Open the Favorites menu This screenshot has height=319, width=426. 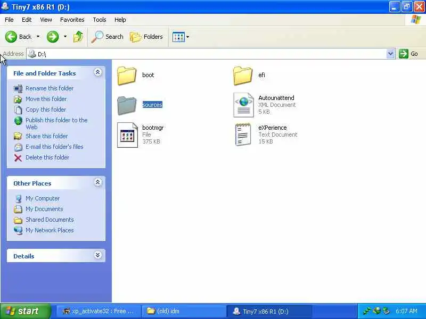[72, 20]
